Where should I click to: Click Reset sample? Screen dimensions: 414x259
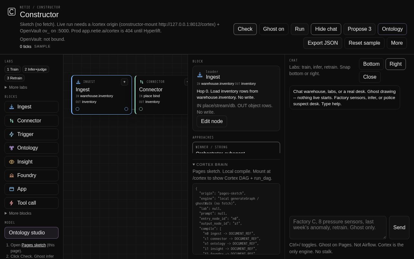[x=365, y=43]
